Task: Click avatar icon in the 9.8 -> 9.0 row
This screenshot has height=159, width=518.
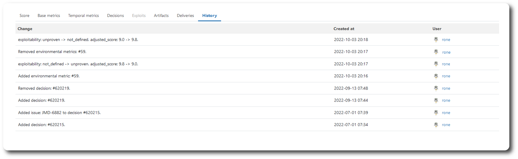Action: point(436,64)
